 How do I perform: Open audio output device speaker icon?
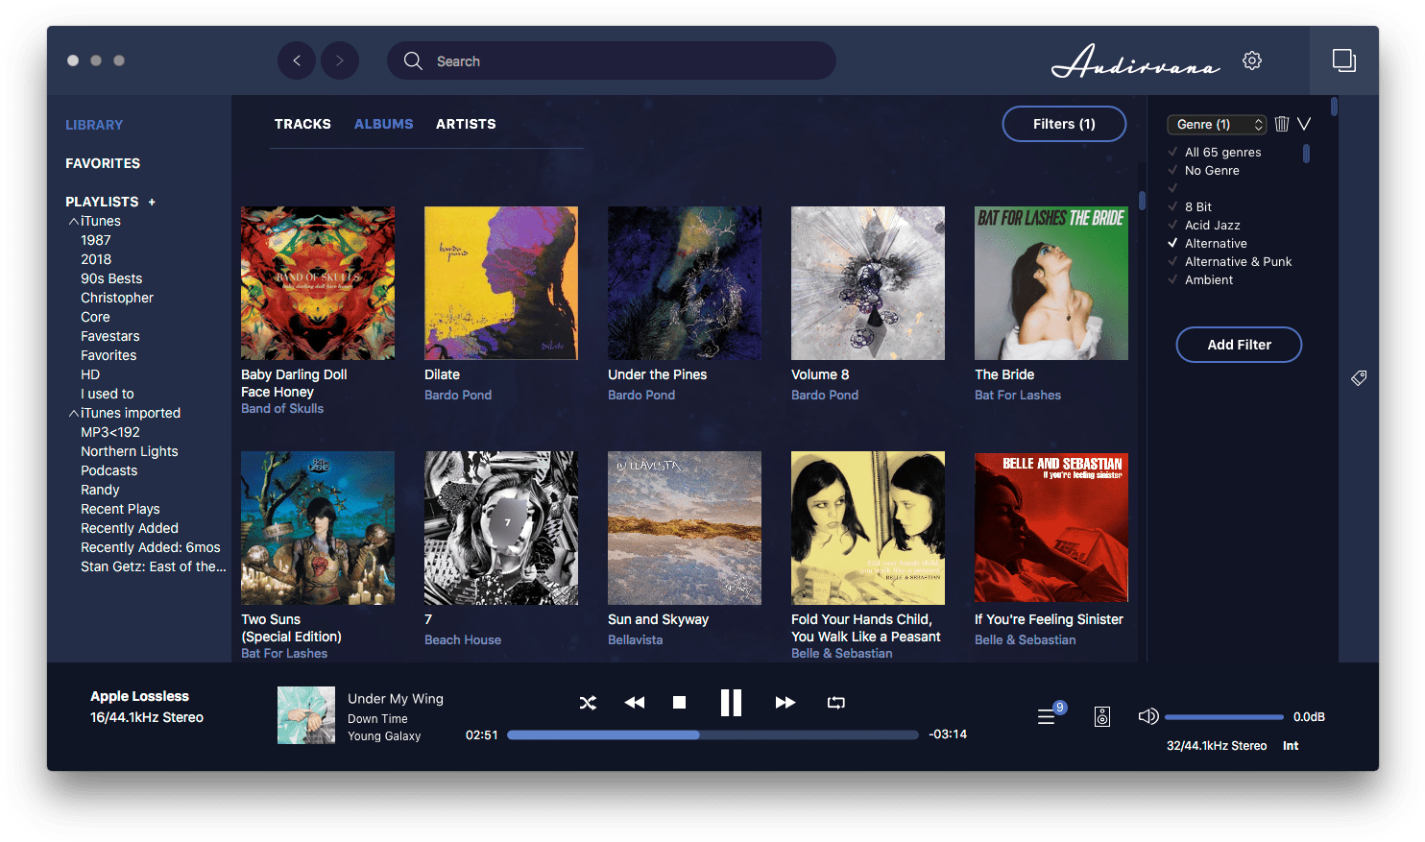coord(1102,716)
